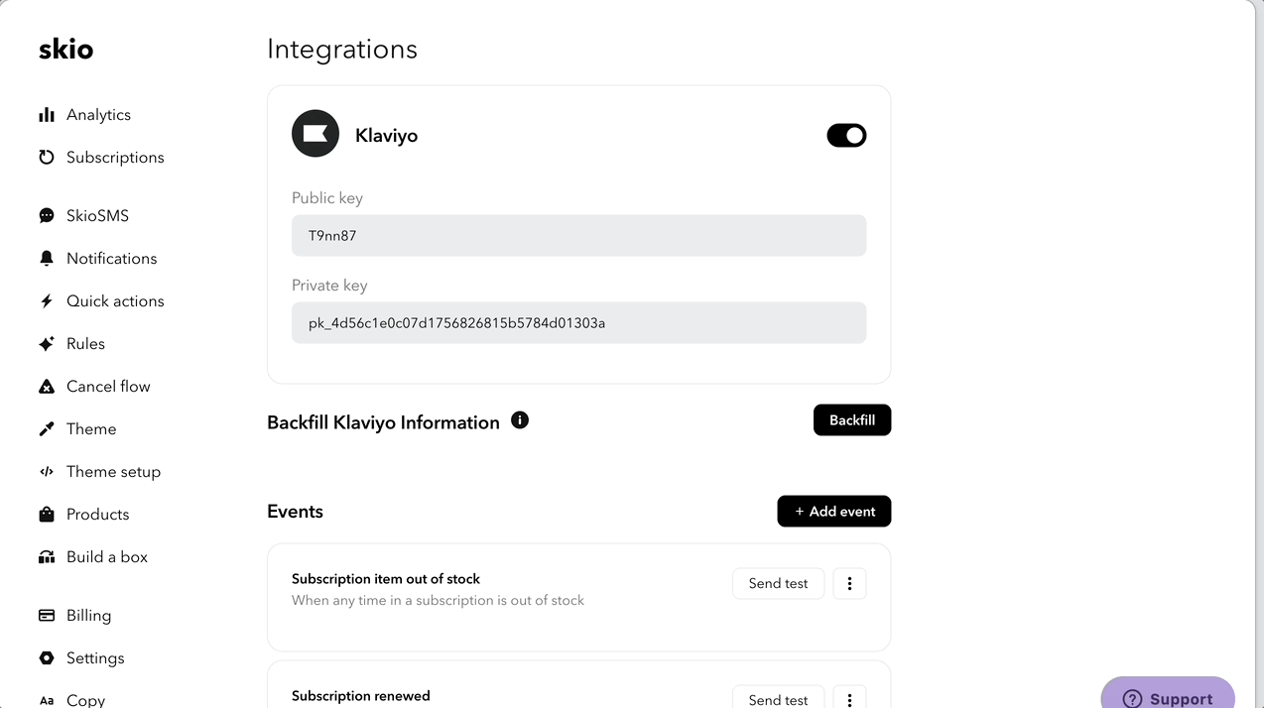
Task: Click the Quick actions lightning bolt icon
Action: tap(46, 300)
